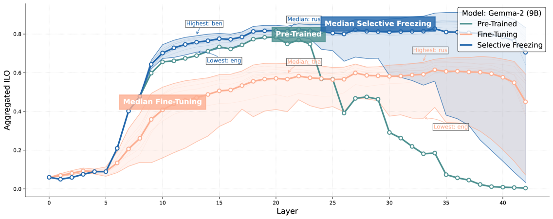Click the blue Highest: ben annotation
The image size is (553, 219).
[204, 23]
